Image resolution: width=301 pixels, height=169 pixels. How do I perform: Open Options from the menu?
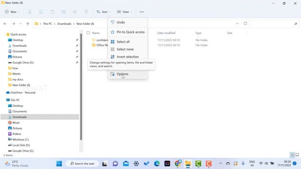(127, 74)
